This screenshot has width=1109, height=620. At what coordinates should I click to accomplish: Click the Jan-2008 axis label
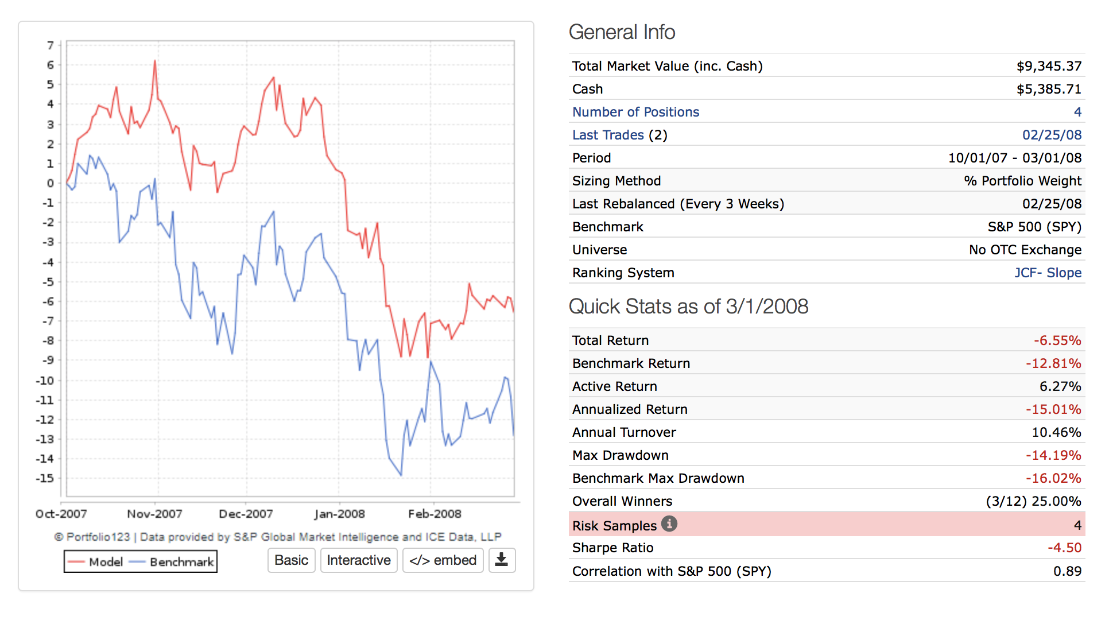[x=339, y=514]
